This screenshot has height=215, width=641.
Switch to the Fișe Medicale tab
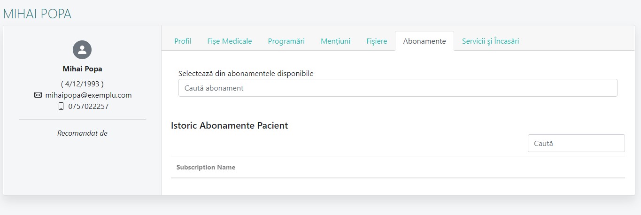tap(230, 41)
